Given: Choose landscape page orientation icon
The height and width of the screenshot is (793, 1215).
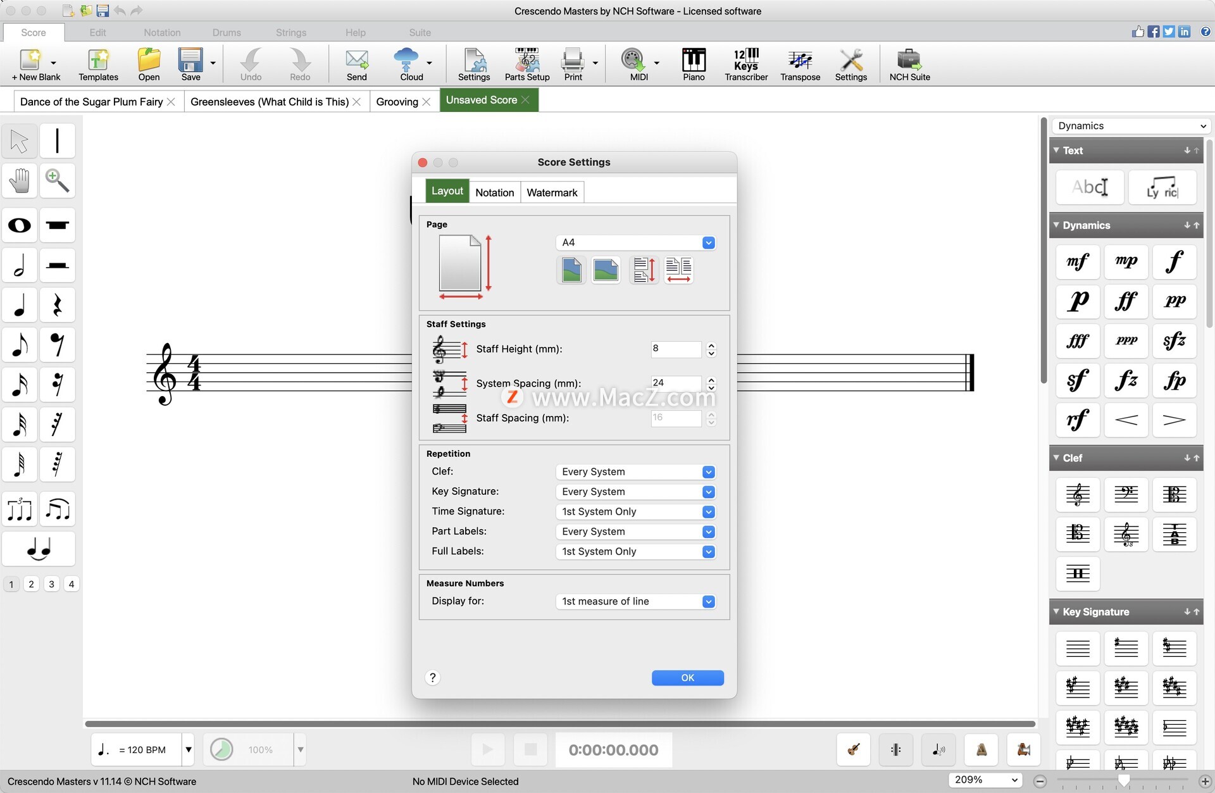Looking at the screenshot, I should pos(606,270).
